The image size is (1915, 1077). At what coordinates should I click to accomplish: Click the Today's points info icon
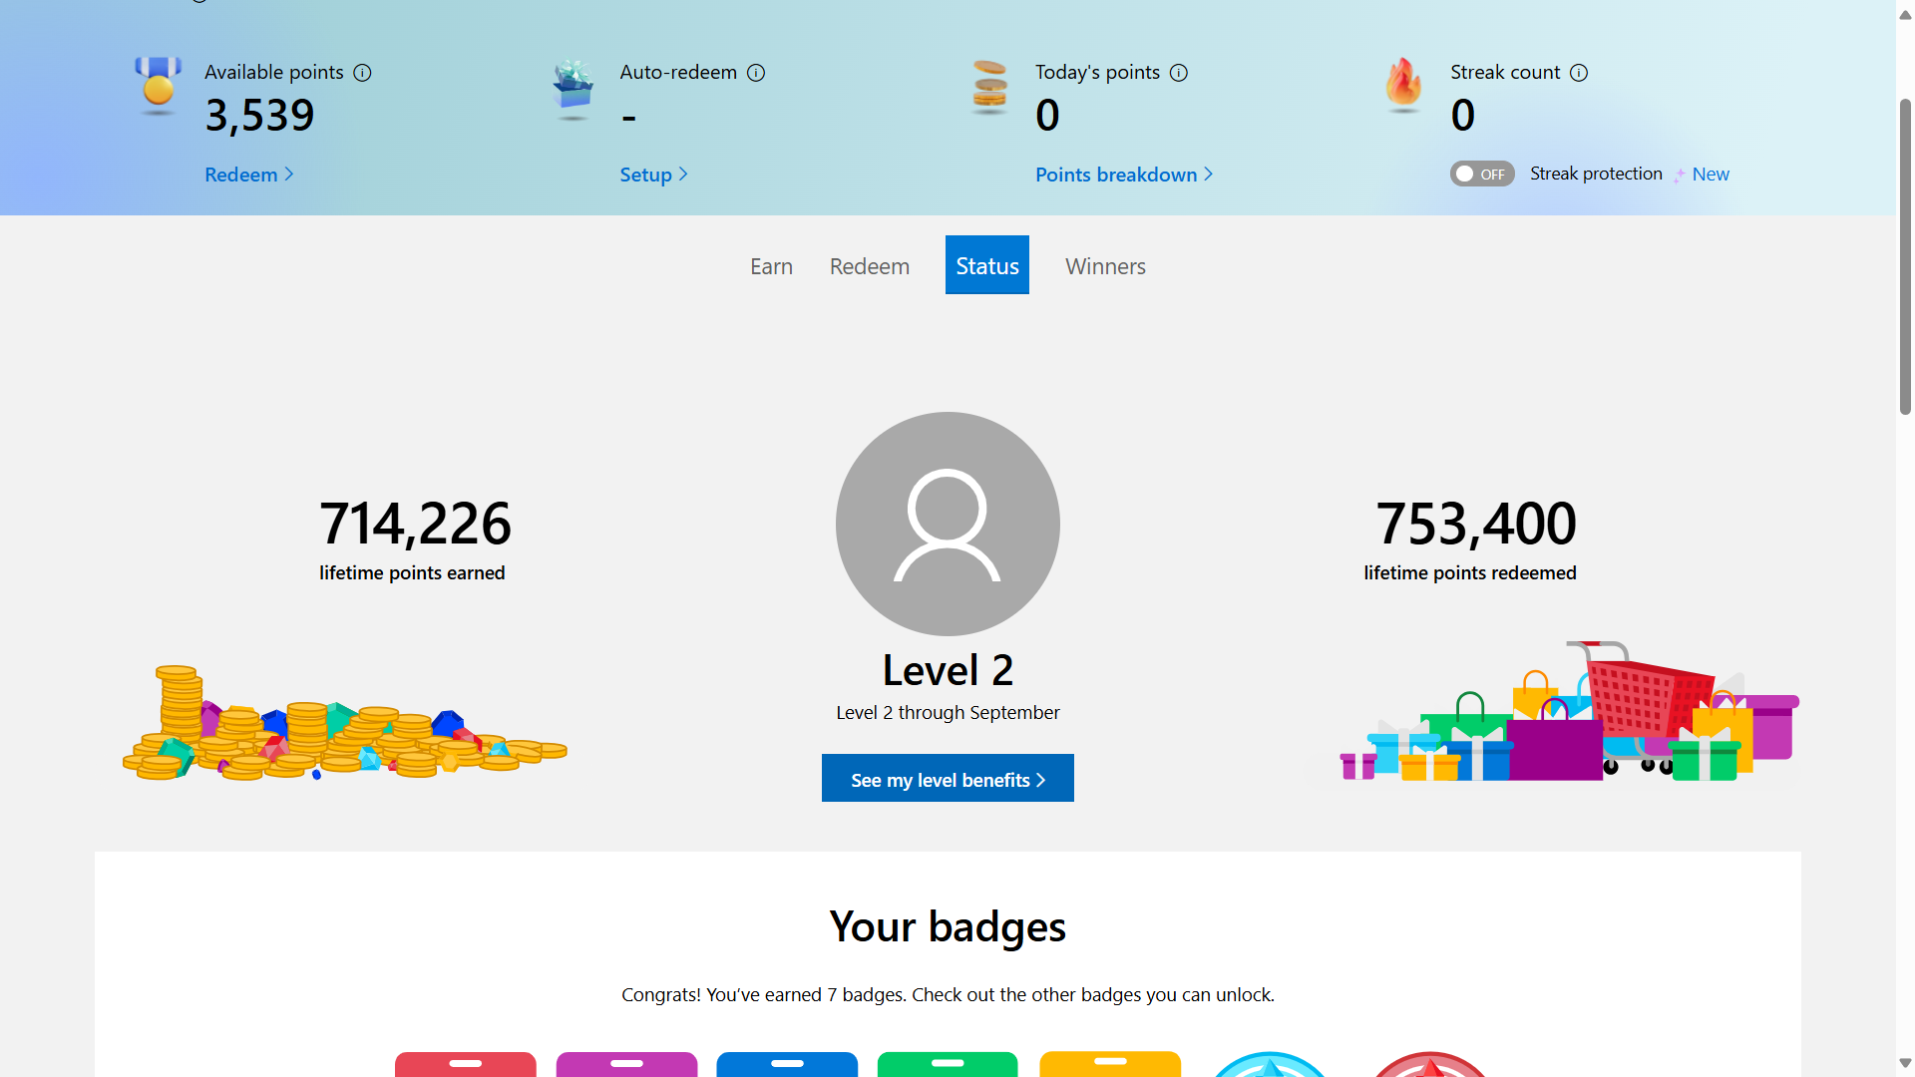(1179, 72)
